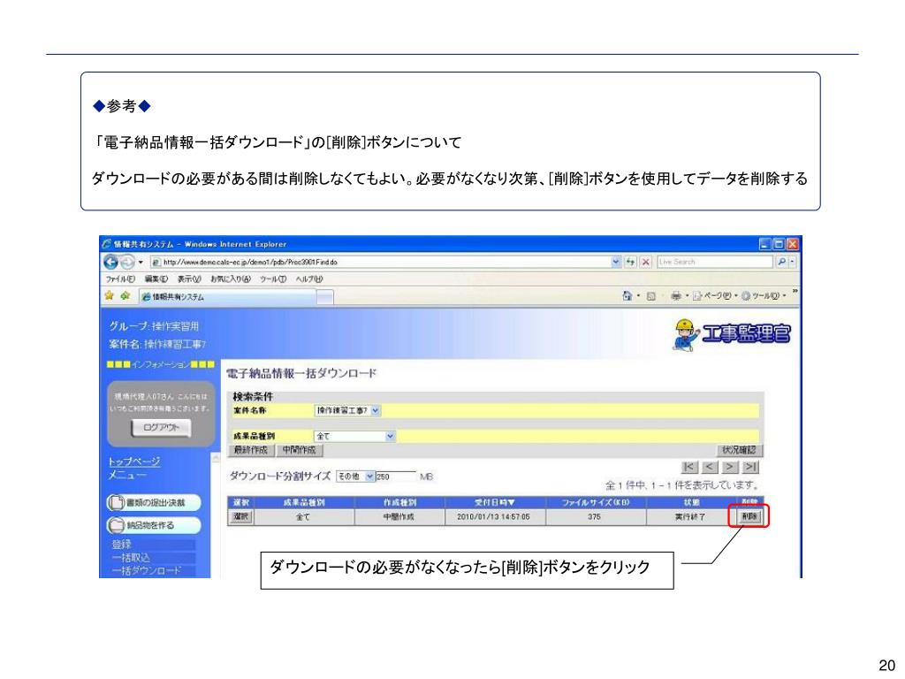Screen dimensions: 905x679
Task: Go to next results page
Action: coord(730,467)
